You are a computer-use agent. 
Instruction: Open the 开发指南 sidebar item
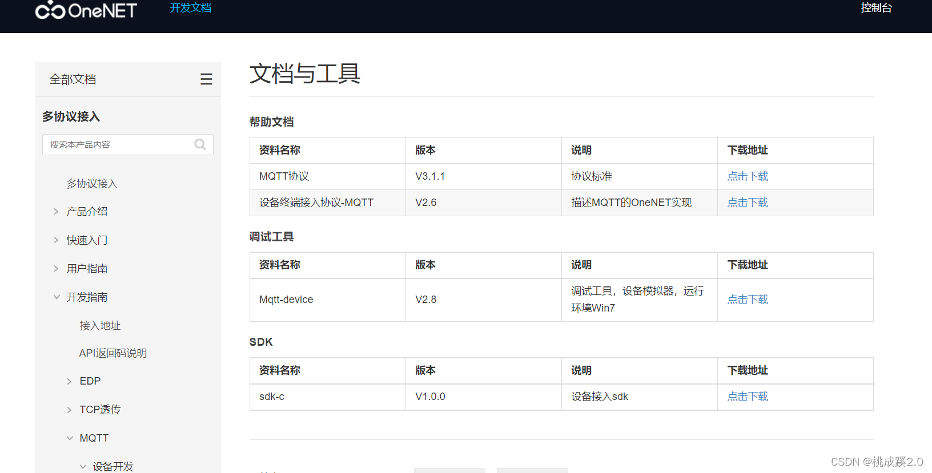[87, 297]
